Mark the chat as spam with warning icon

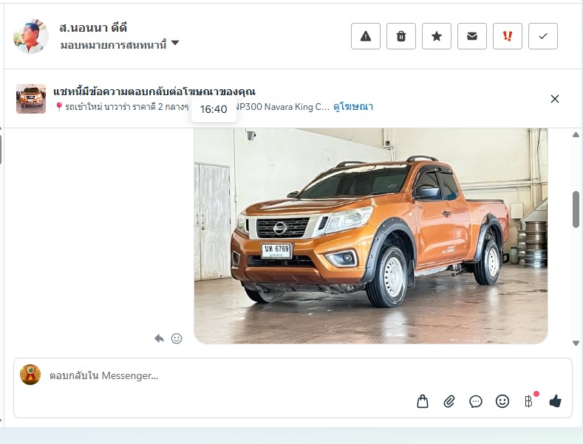(366, 36)
